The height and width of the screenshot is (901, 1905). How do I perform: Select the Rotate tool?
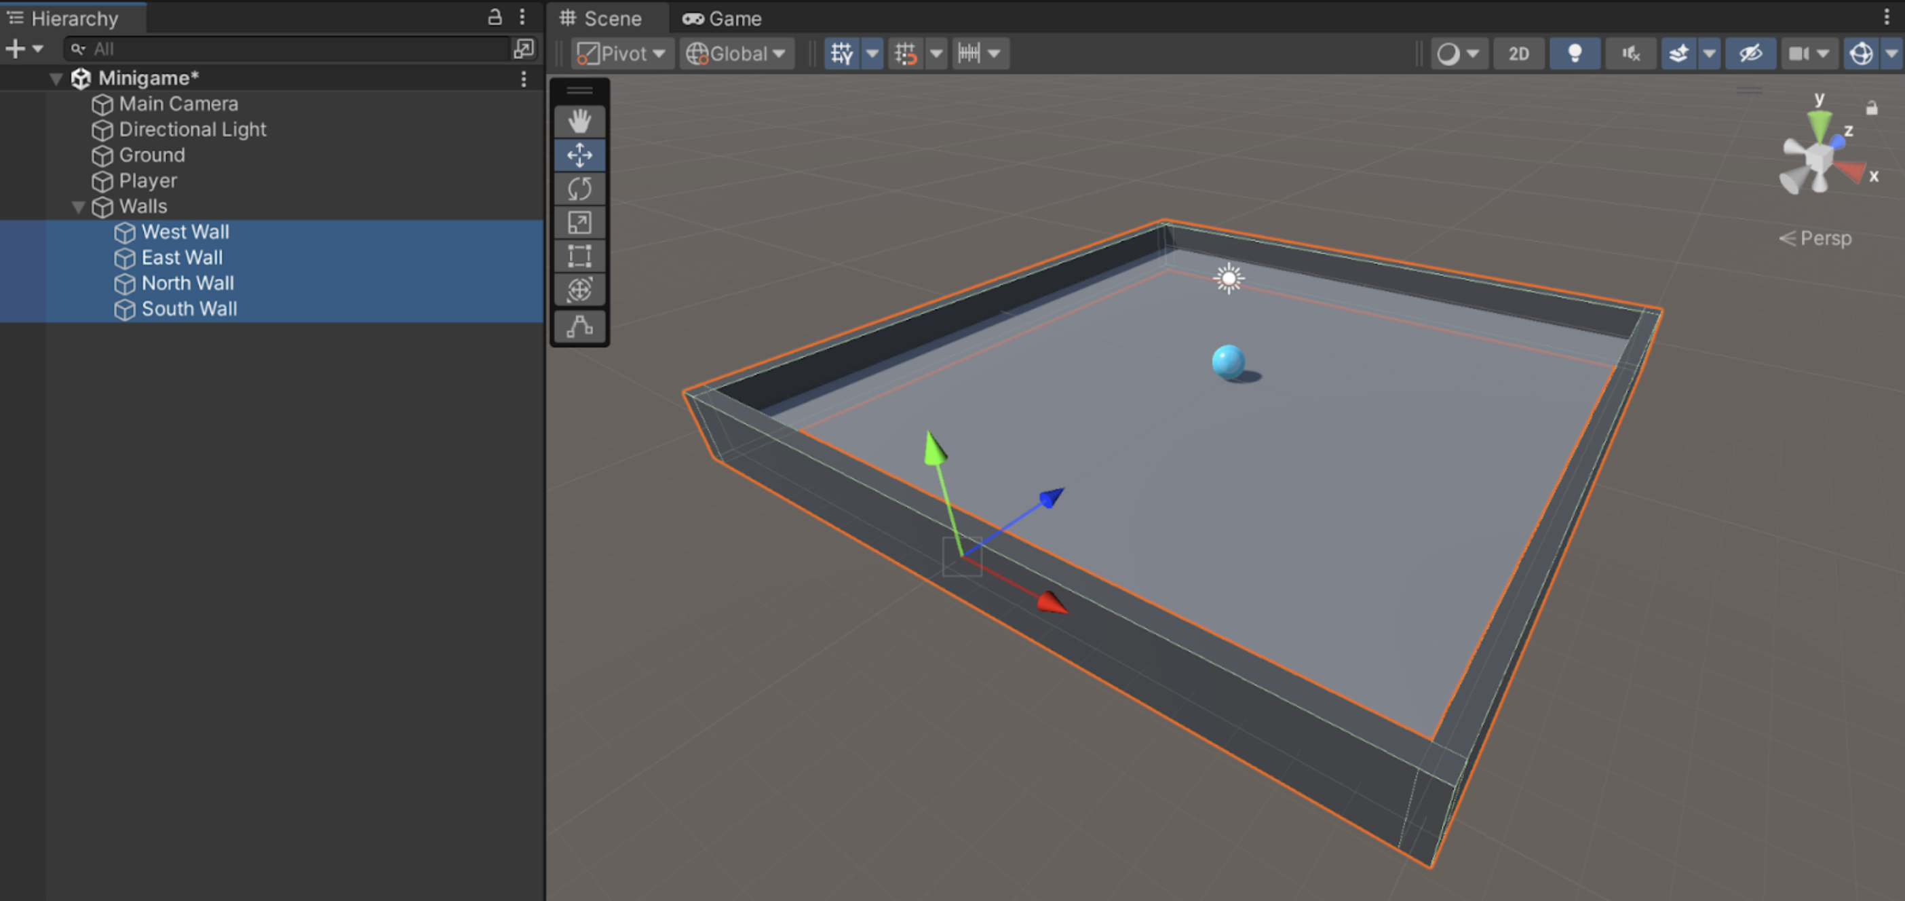pos(579,189)
